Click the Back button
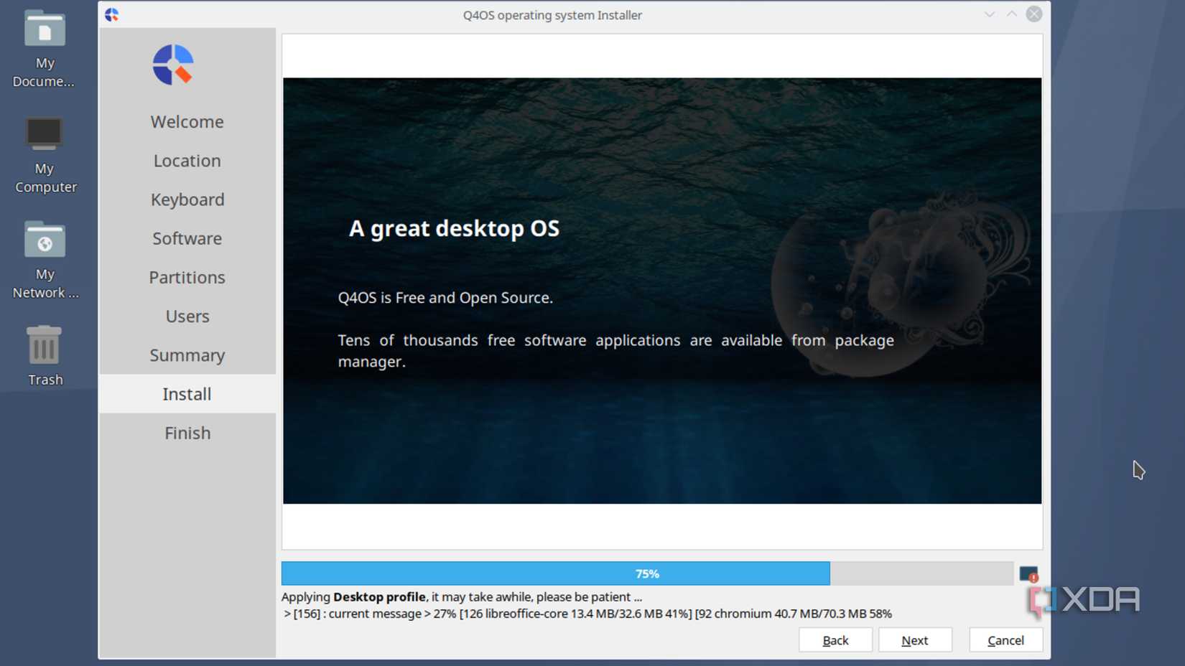The height and width of the screenshot is (666, 1185). [835, 640]
